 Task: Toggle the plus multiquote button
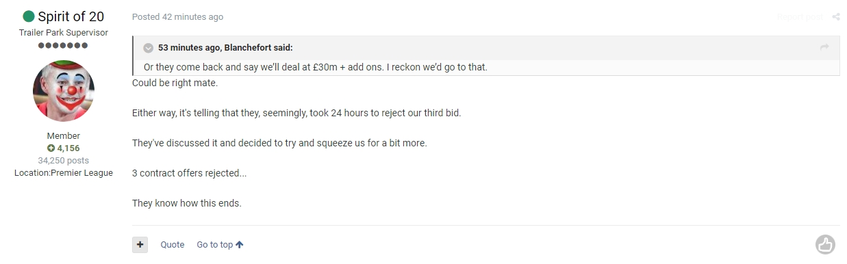tap(140, 244)
